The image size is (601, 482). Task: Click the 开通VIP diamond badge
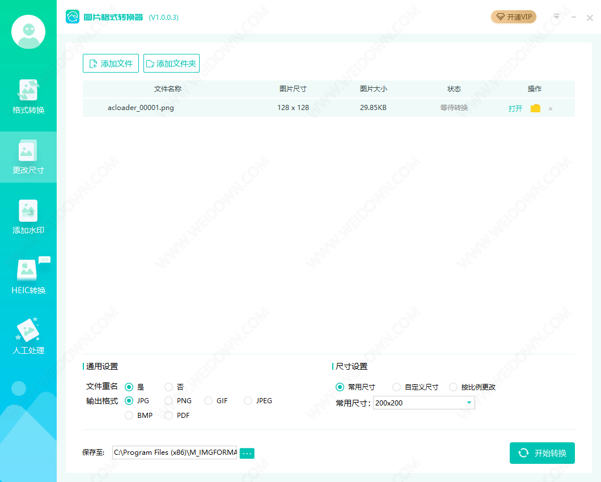click(514, 17)
